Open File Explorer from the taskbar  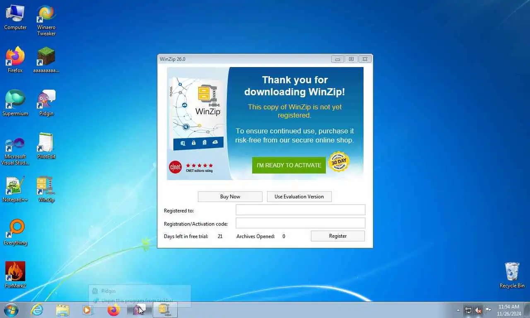coord(63,310)
